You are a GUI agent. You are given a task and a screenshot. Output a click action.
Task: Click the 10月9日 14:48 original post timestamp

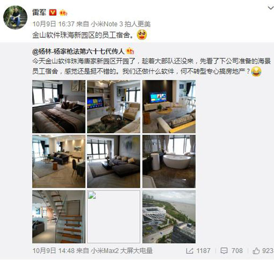click(53, 251)
